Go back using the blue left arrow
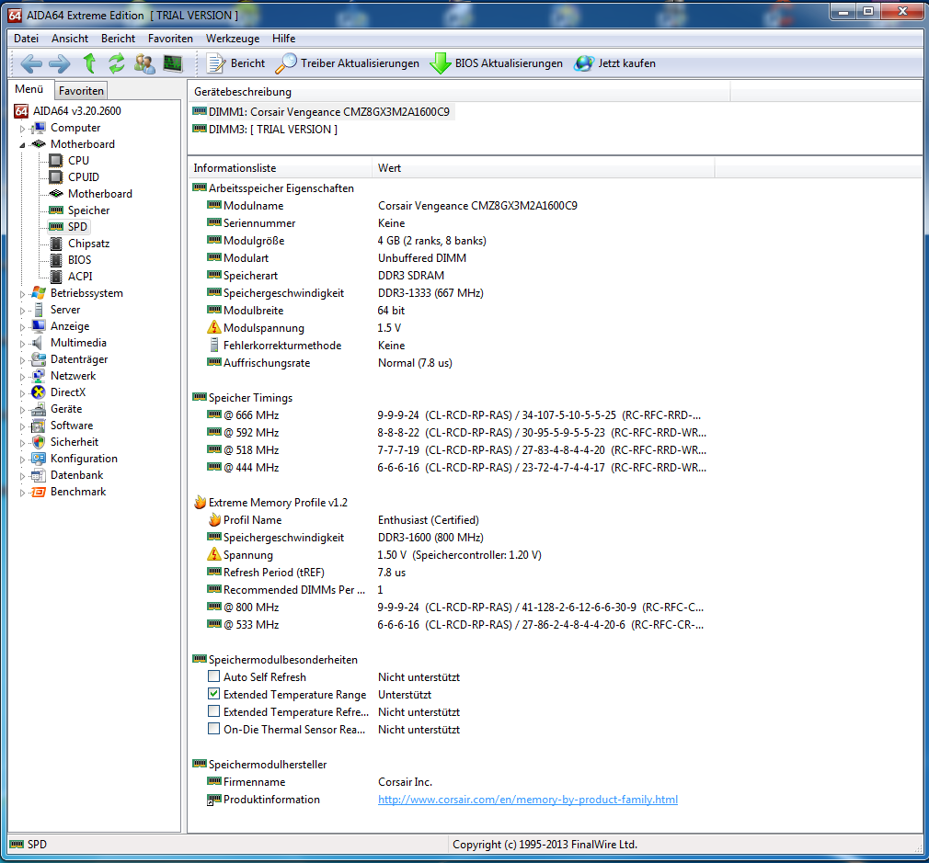The height and width of the screenshot is (863, 929). (x=30, y=63)
